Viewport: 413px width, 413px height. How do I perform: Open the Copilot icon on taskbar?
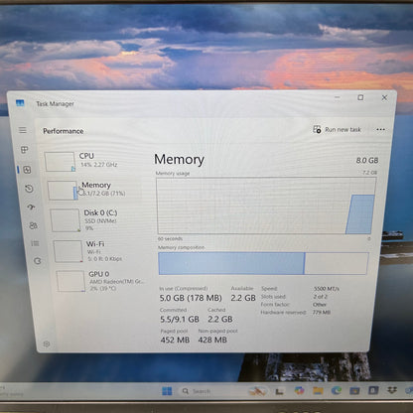point(300,391)
